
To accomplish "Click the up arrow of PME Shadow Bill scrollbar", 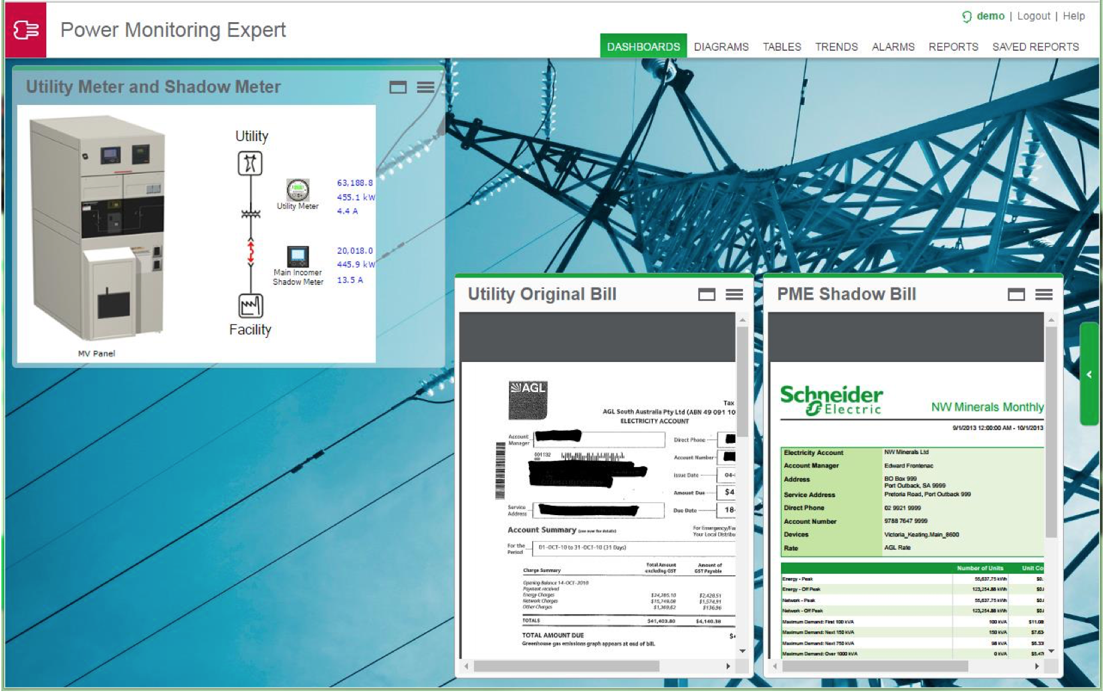I will click(1051, 320).
